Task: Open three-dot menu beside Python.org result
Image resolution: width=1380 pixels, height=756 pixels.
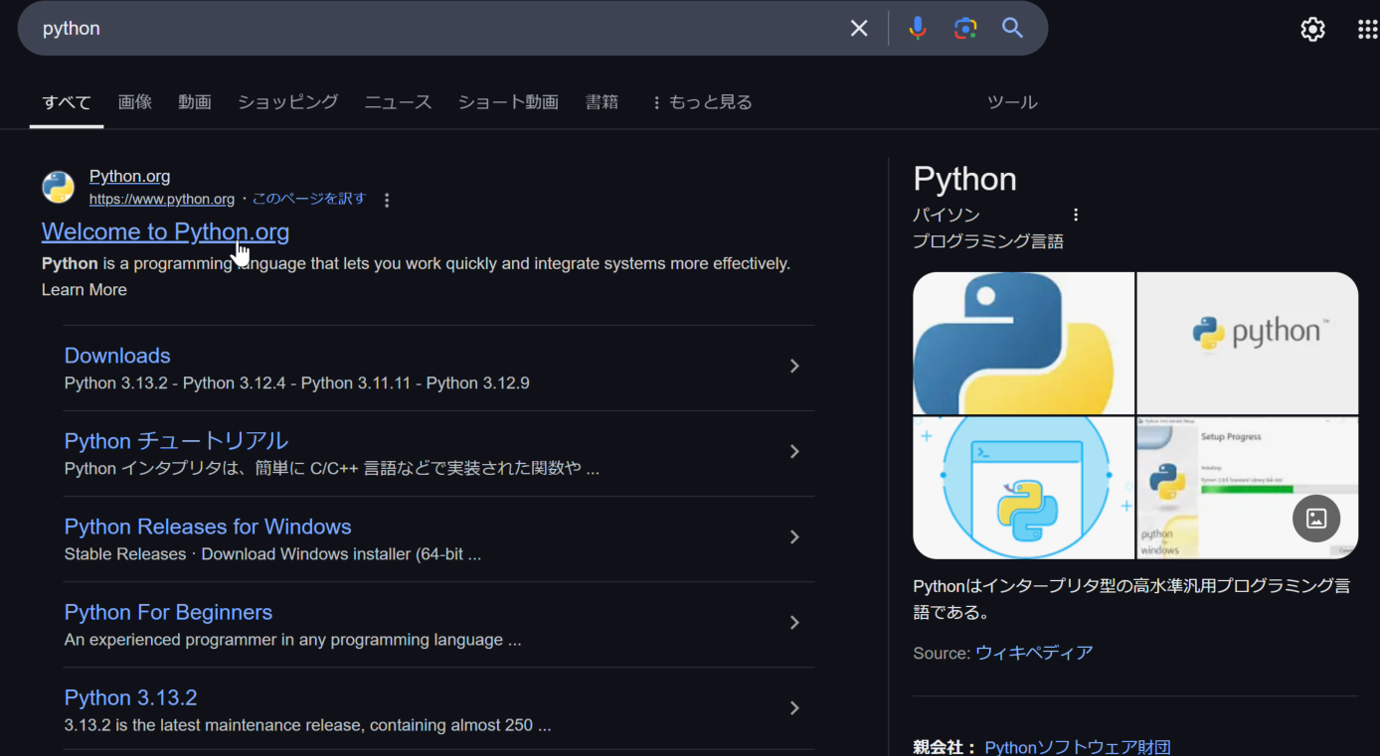Action: (387, 200)
